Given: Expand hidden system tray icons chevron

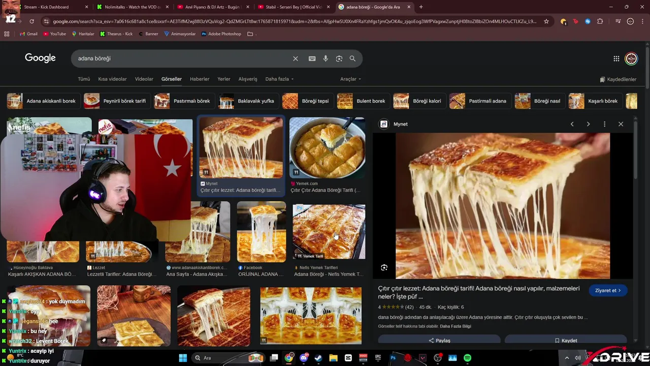Looking at the screenshot, I should click(x=567, y=358).
